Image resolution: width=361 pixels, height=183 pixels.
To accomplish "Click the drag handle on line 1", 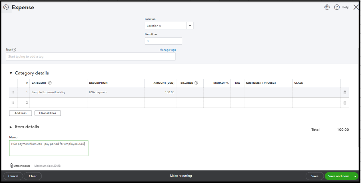I will click(x=13, y=92).
